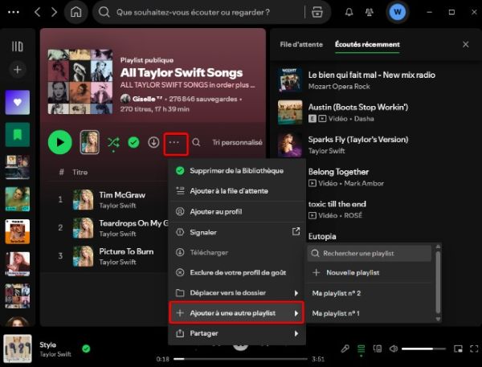The image size is (482, 367).
Task: Click Teardrops On My Guitar track title
Action: point(133,223)
